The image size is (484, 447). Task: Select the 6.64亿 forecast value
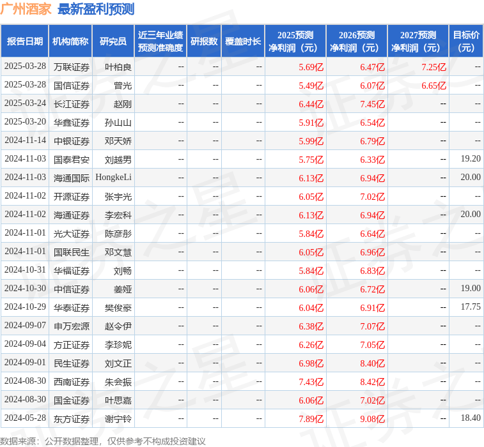click(x=373, y=234)
